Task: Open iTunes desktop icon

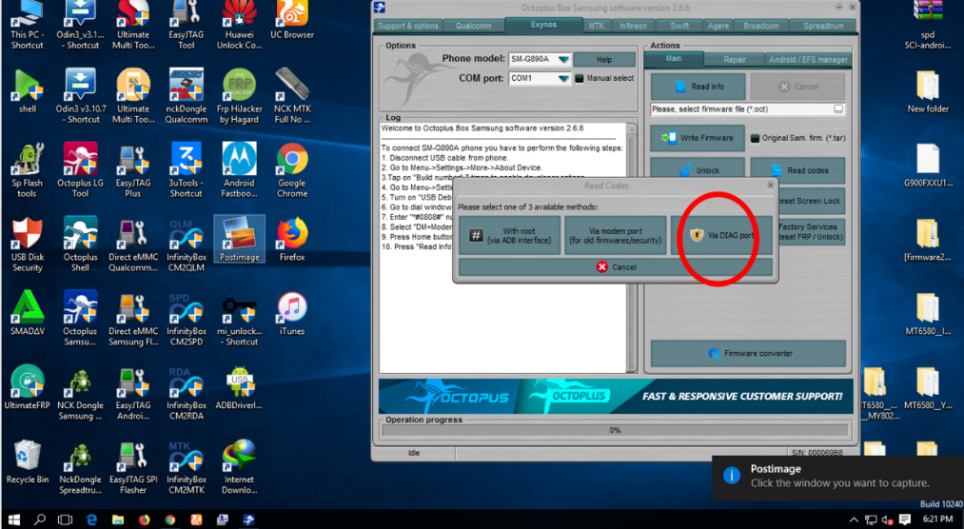Action: coord(292,313)
